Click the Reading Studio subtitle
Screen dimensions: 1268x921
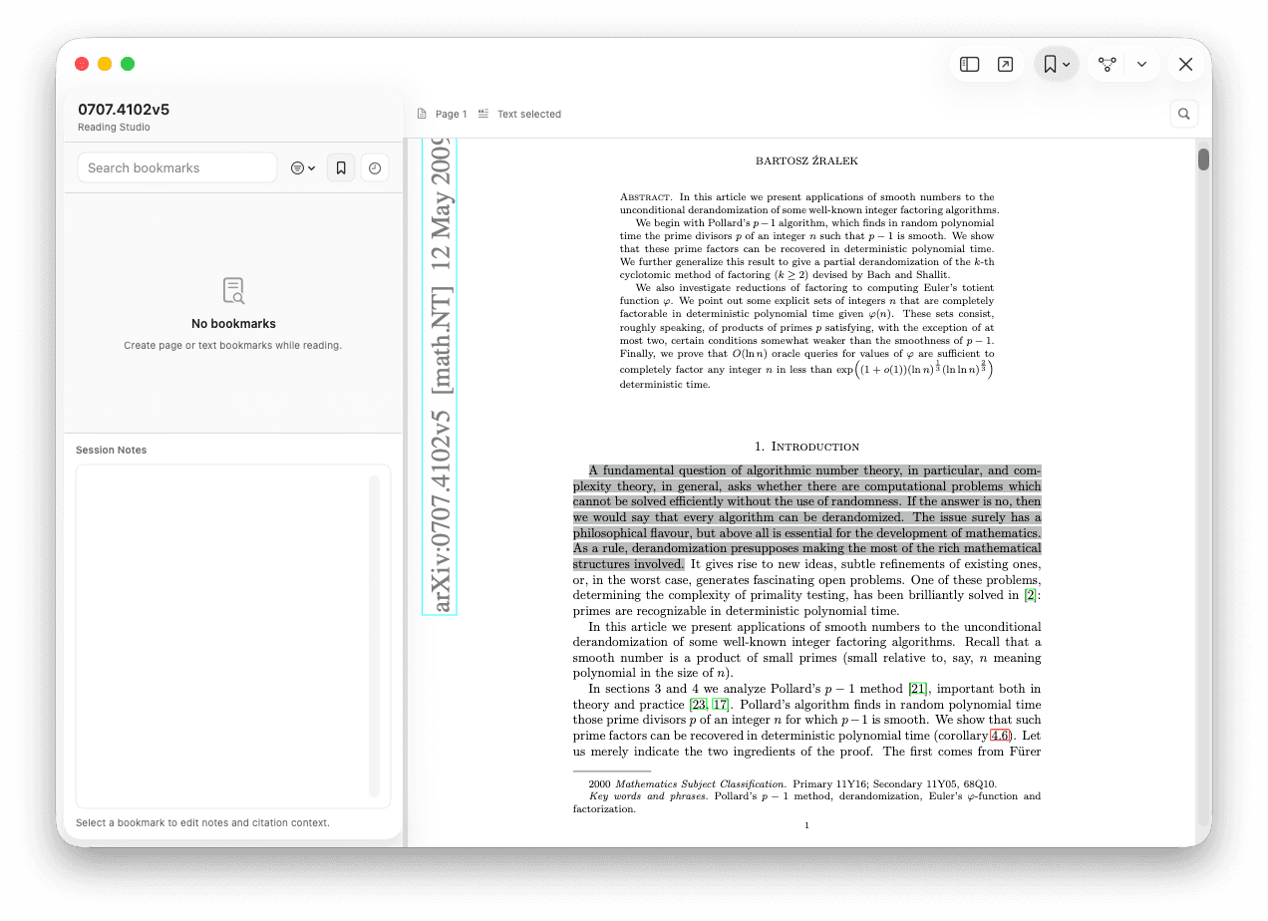(114, 128)
